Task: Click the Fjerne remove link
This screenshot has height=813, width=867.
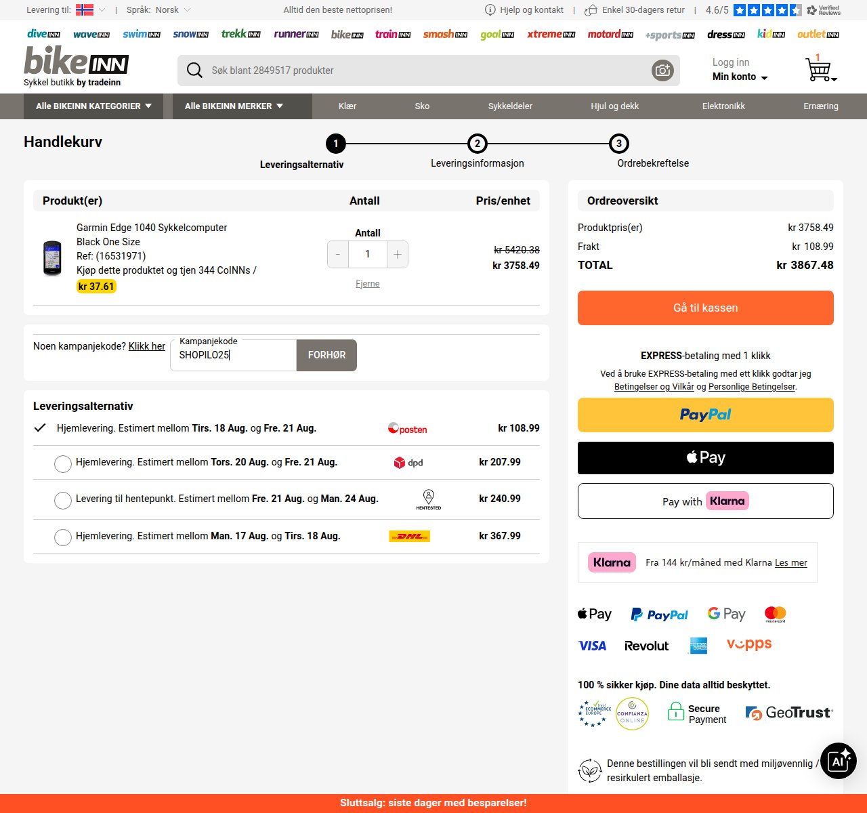Action: pyautogui.click(x=368, y=284)
